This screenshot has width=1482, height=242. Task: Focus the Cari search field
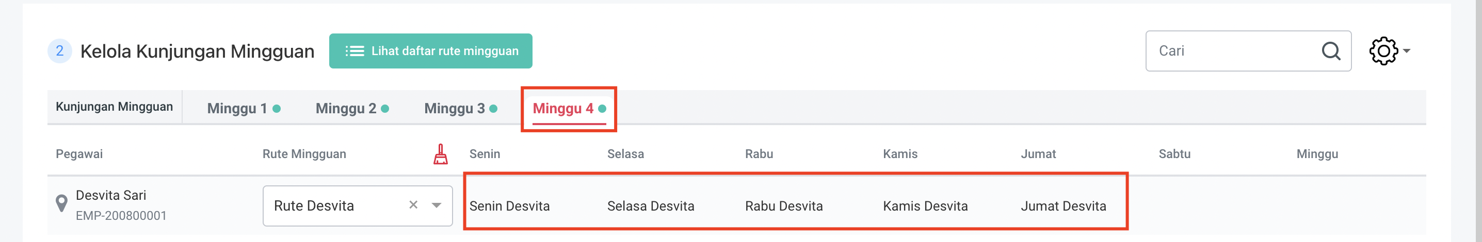coord(1231,51)
